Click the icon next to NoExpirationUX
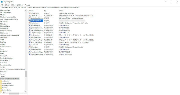 click(29, 37)
